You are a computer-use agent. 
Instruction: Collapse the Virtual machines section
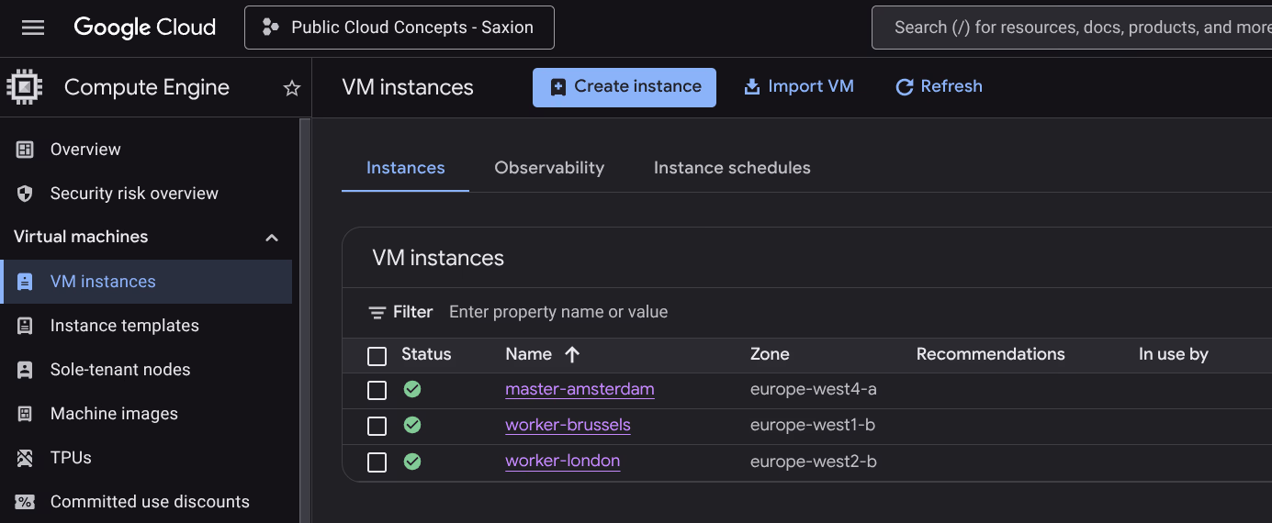(272, 238)
